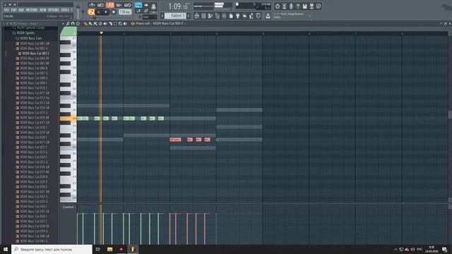Screen dimensions: 452x254
Task: Open the mixer view icon
Action: tap(224, 16)
